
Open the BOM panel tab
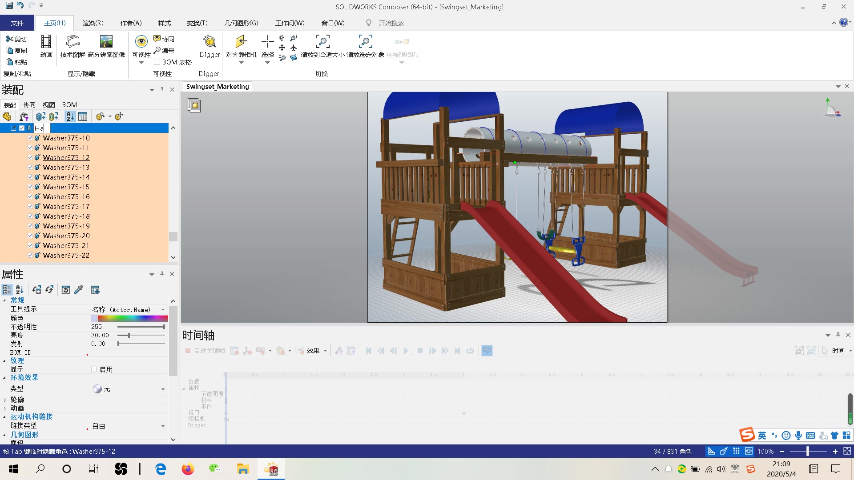click(x=69, y=104)
